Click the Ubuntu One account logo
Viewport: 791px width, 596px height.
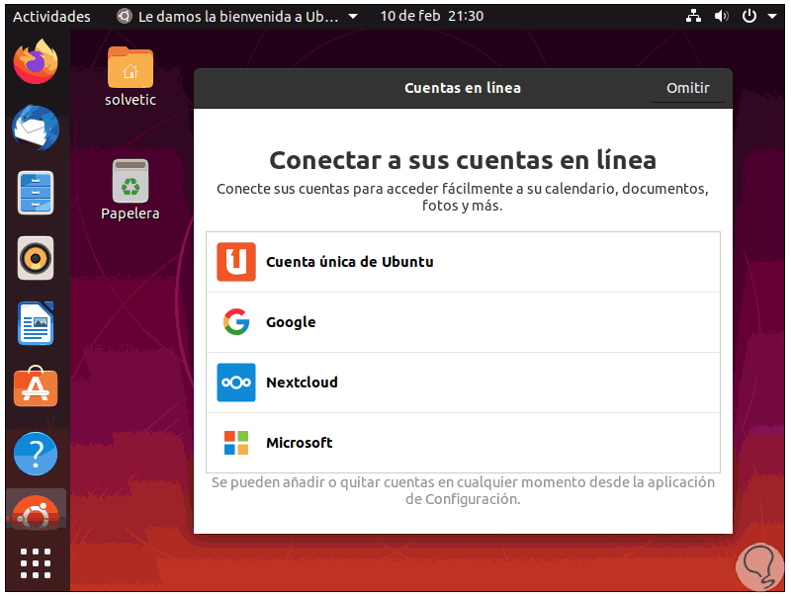click(236, 262)
